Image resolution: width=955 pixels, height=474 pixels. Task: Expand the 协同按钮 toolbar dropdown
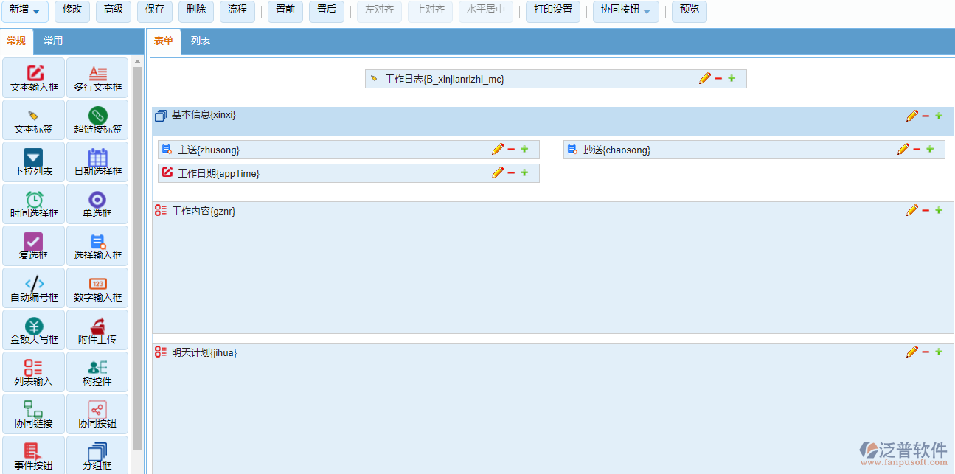pyautogui.click(x=625, y=11)
